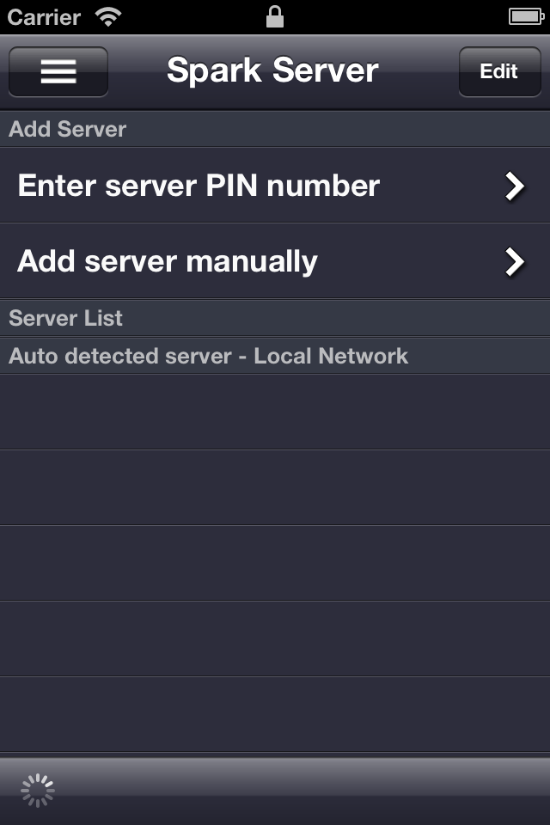Select first empty row under Local Network
Screen dimensions: 550x825
click(x=275, y=412)
